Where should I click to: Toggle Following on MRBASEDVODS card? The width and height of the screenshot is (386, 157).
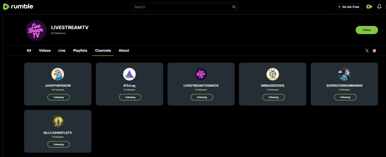click(273, 97)
